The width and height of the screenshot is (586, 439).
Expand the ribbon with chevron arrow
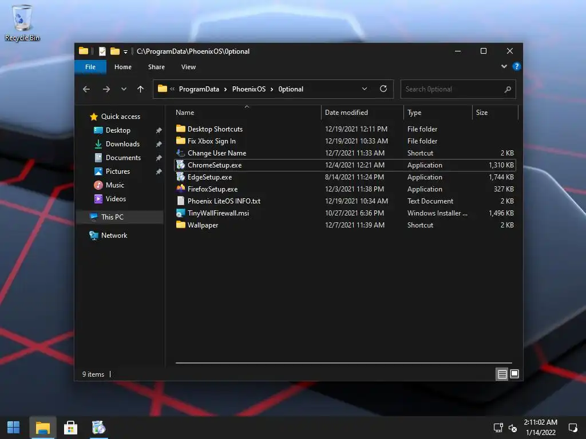tap(504, 66)
